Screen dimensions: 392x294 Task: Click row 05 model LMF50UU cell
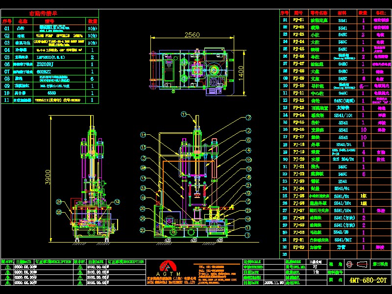[51, 57]
